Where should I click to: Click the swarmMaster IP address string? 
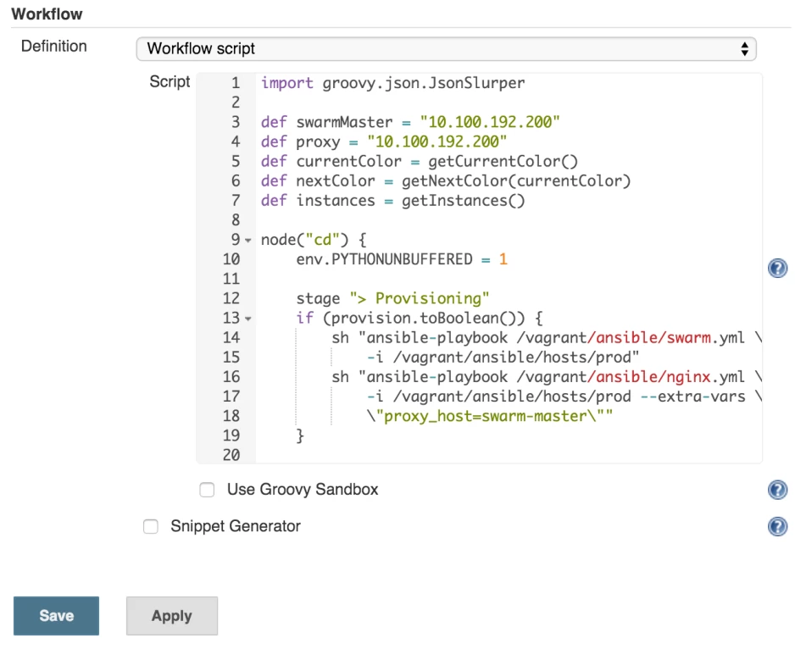490,122
